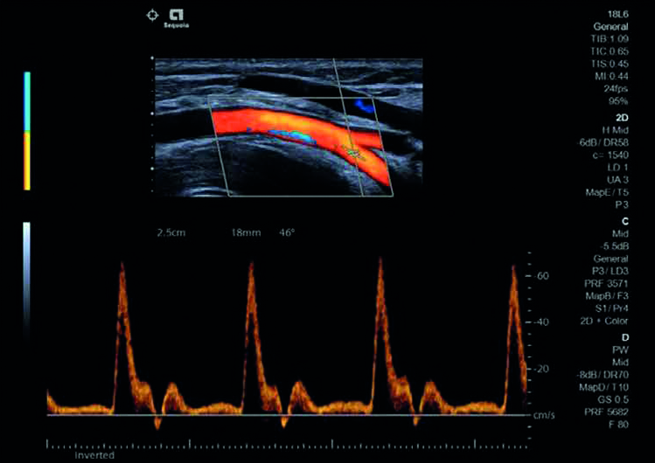Click the 60 mark on velocity scale
Image resolution: width=655 pixels, height=463 pixels.
pyautogui.click(x=542, y=276)
